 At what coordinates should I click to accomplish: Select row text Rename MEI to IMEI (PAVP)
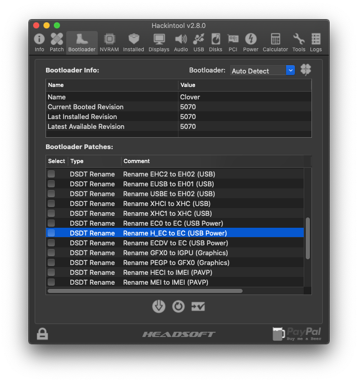tap(166, 282)
